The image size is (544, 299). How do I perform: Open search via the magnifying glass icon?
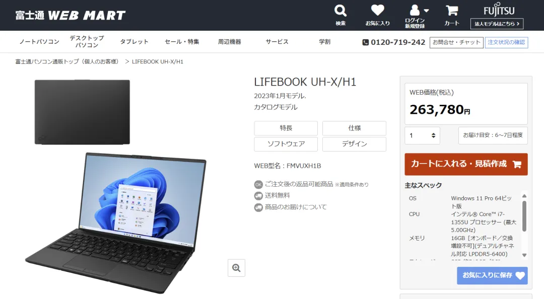[341, 11]
